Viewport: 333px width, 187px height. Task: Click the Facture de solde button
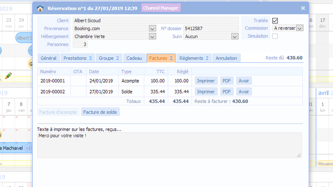click(100, 112)
